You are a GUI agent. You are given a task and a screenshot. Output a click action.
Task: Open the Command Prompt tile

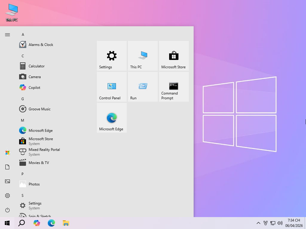coord(174,87)
